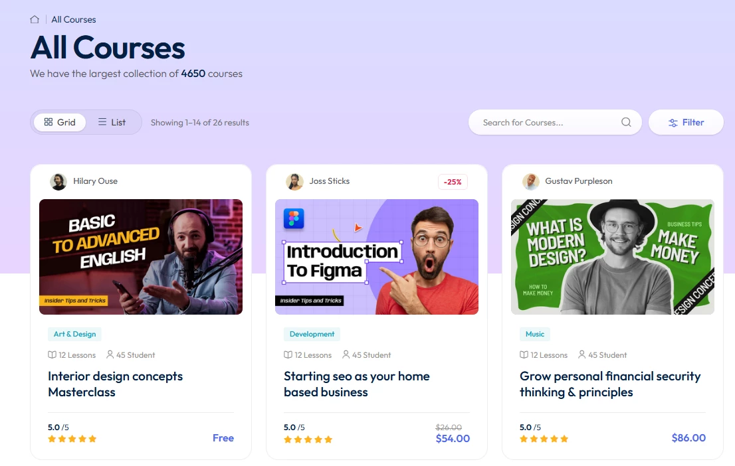Open Interior design concepts Masterclass title
735x466 pixels.
point(116,384)
